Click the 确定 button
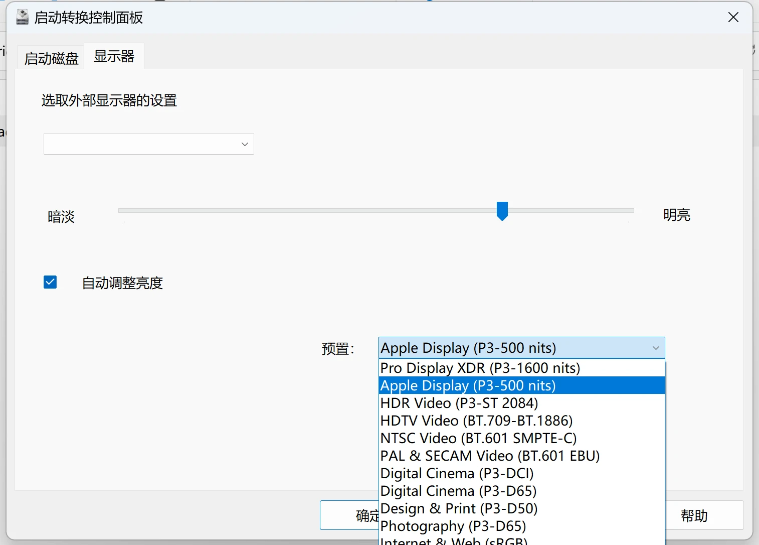 point(349,515)
